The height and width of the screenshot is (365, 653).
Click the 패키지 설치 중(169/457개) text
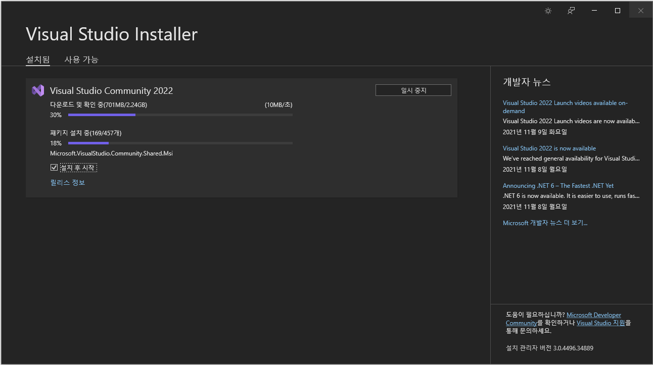click(x=85, y=133)
